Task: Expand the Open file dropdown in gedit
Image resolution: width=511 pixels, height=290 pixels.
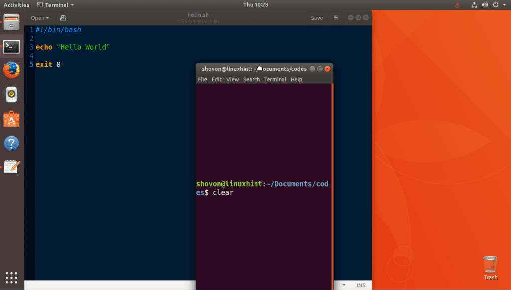Action: coord(46,17)
